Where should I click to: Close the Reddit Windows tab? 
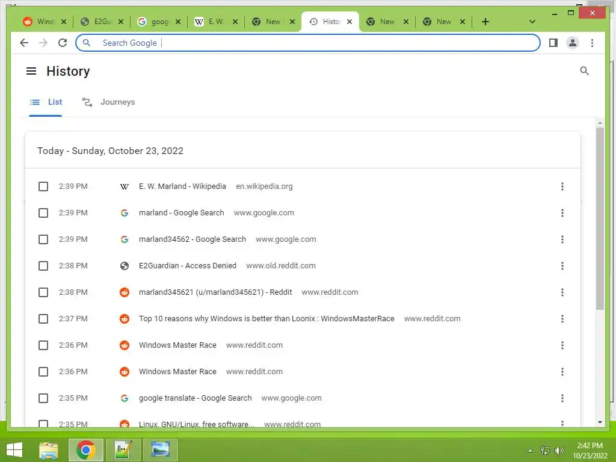click(64, 22)
